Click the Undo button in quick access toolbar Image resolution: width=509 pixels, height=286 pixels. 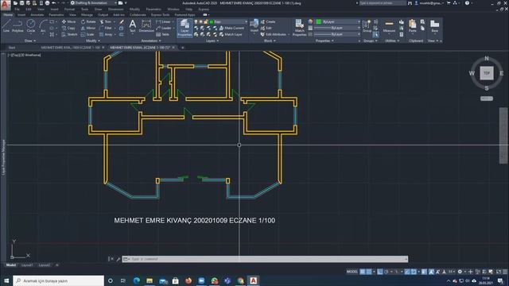53,3
